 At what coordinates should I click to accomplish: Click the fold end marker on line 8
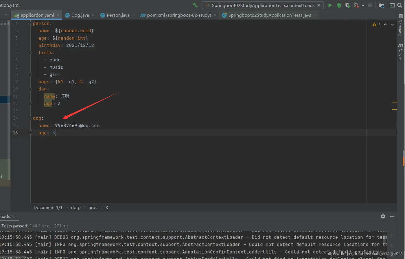[30, 74]
